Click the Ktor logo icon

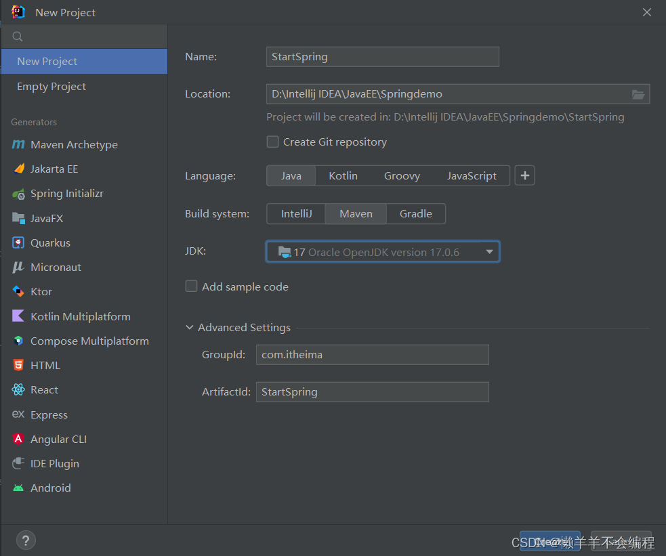(18, 291)
